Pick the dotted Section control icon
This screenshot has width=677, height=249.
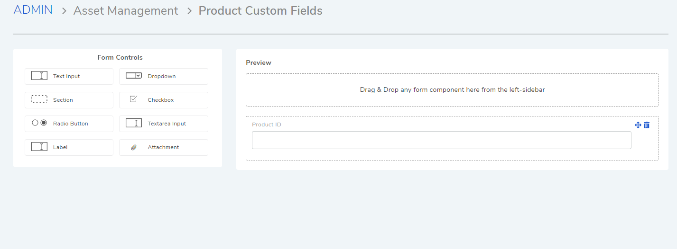pos(39,99)
